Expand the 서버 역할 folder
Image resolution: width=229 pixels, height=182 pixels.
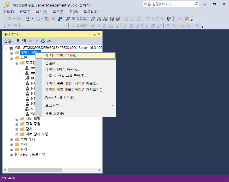[17, 119]
